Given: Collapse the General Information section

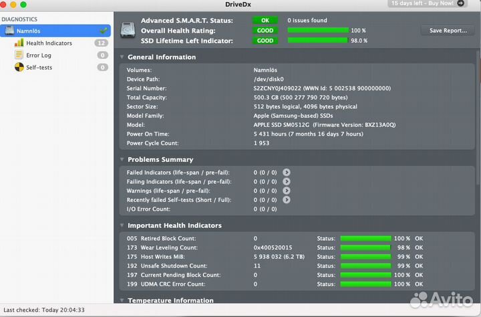Looking at the screenshot, I should pos(122,57).
